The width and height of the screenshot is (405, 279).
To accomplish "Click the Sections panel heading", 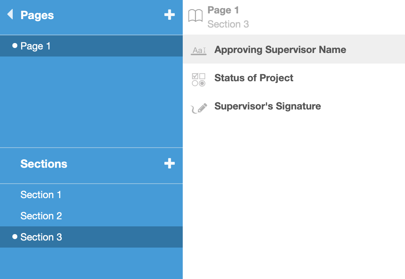I will tap(44, 164).
